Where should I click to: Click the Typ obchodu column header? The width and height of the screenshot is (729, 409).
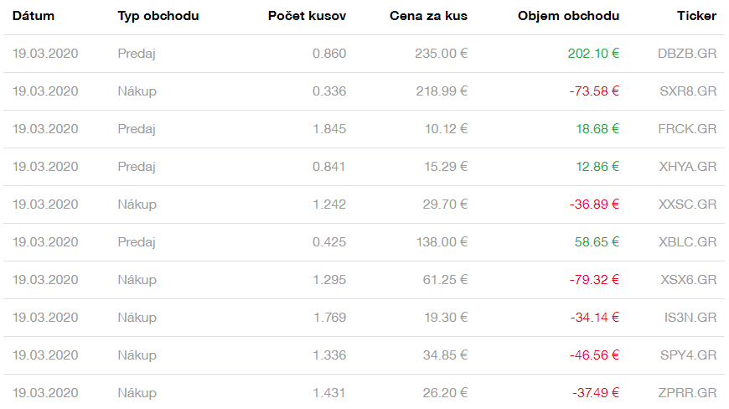158,16
